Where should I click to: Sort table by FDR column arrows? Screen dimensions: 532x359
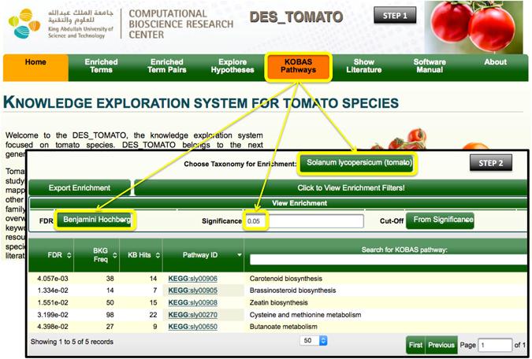point(69,255)
